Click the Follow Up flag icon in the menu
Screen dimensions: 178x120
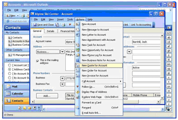[78, 87]
